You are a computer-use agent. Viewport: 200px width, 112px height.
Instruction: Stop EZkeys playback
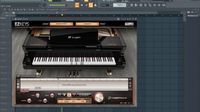(64, 95)
